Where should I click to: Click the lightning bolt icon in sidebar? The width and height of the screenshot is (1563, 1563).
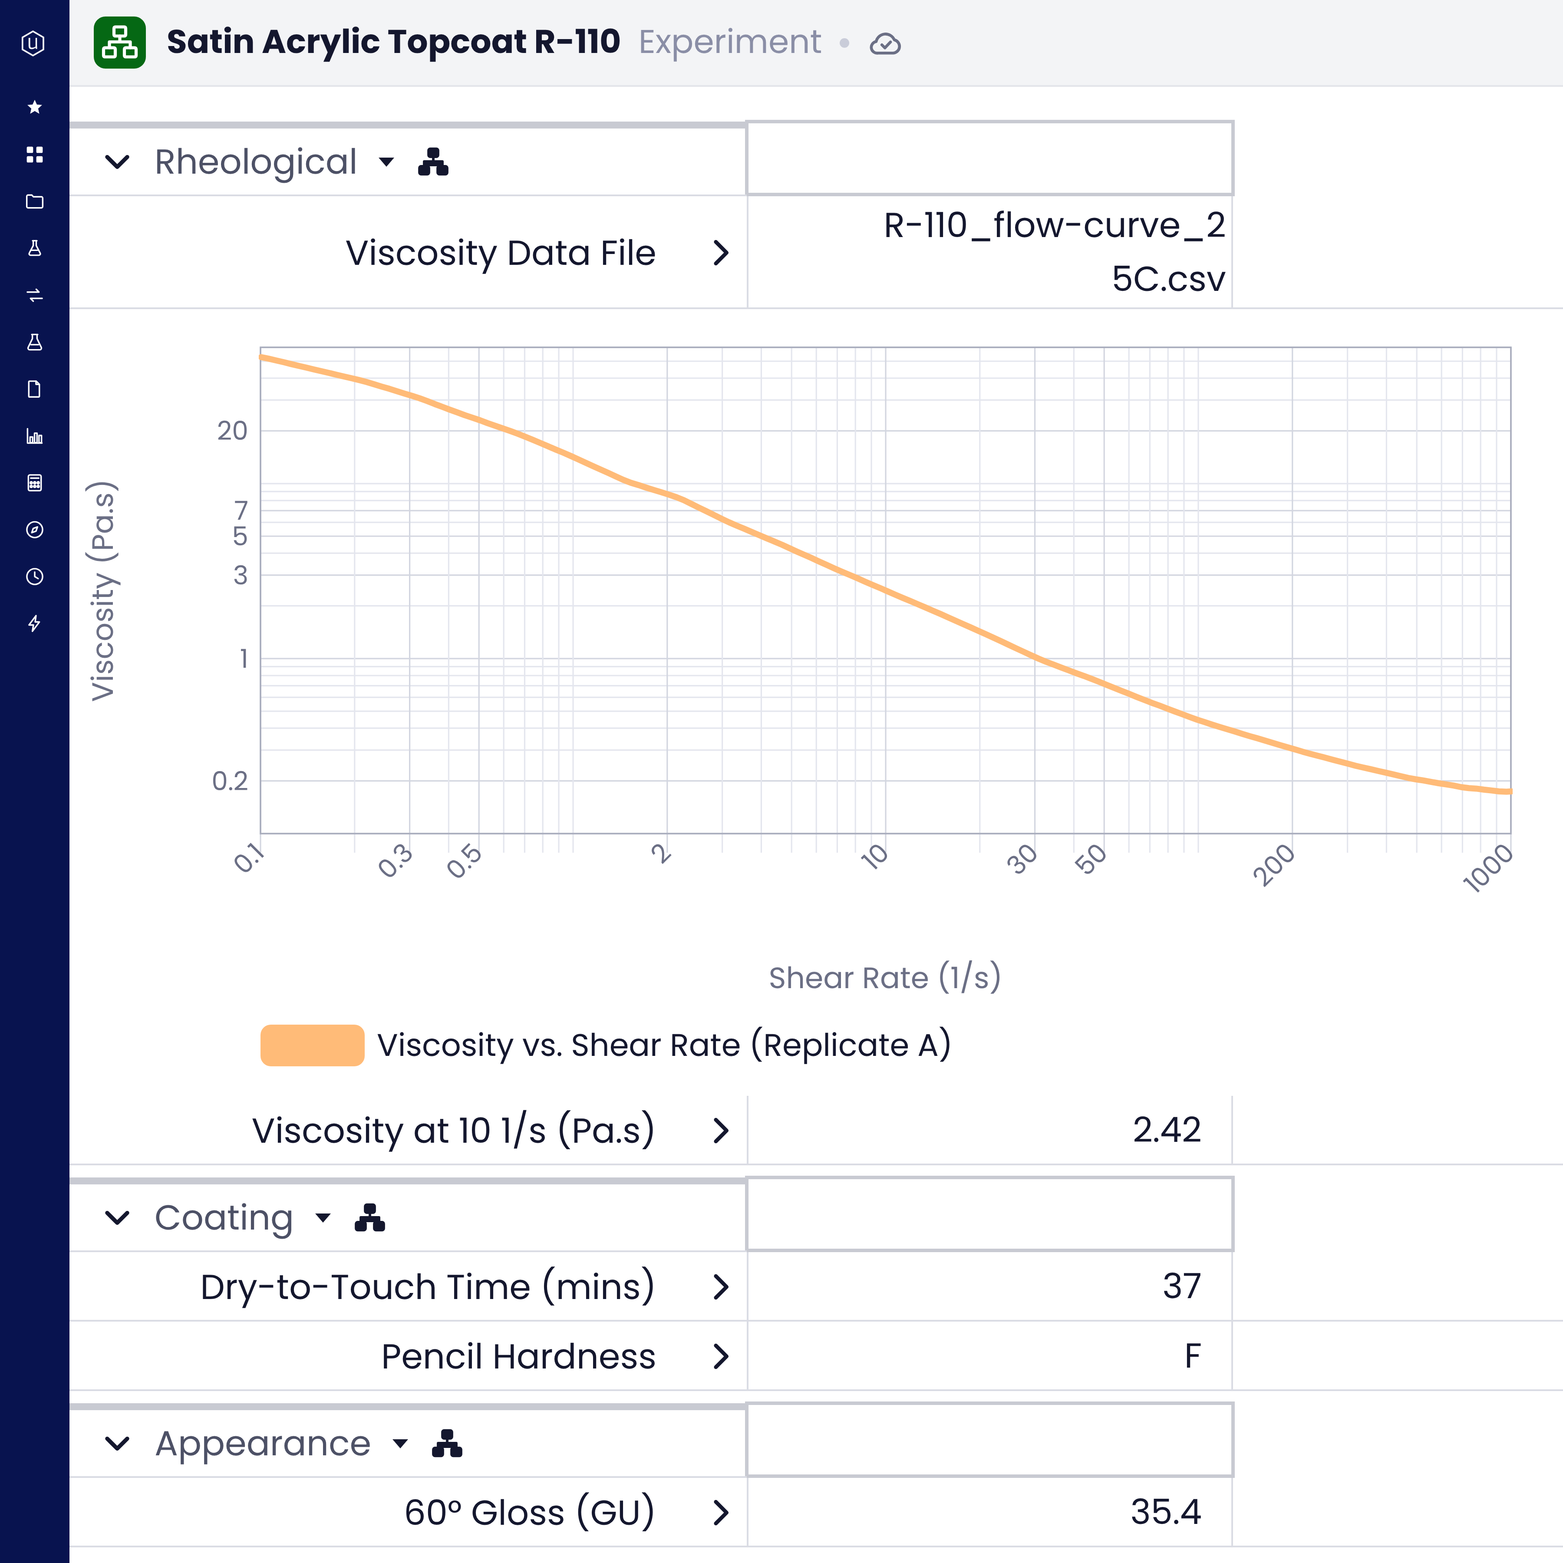[x=34, y=624]
